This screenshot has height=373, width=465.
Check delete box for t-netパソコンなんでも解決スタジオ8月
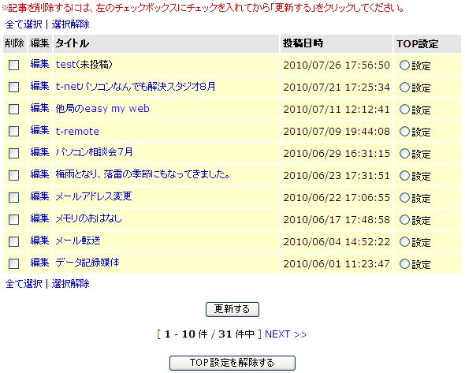13,87
